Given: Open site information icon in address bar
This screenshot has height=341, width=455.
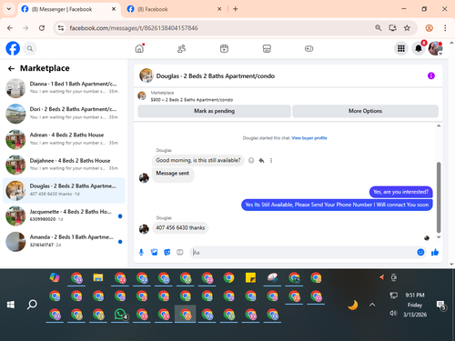Looking at the screenshot, I should pos(61,28).
